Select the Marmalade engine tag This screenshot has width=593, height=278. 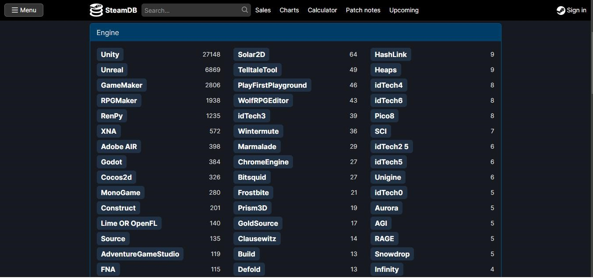coord(257,146)
